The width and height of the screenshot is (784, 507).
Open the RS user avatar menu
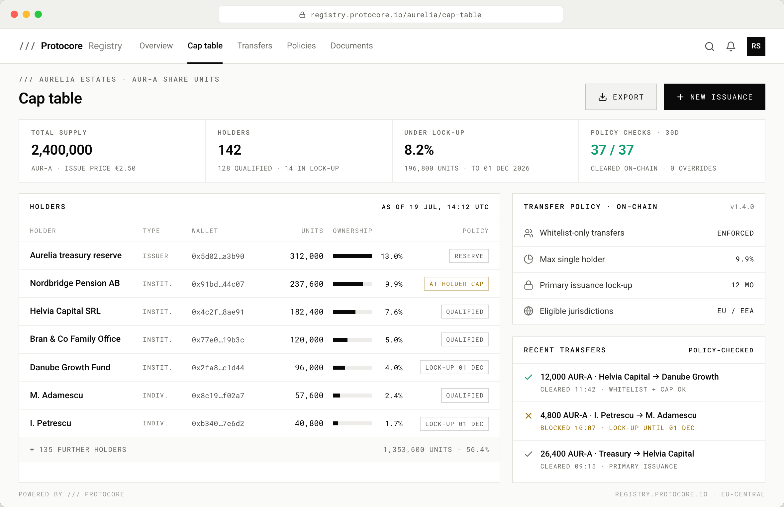756,46
